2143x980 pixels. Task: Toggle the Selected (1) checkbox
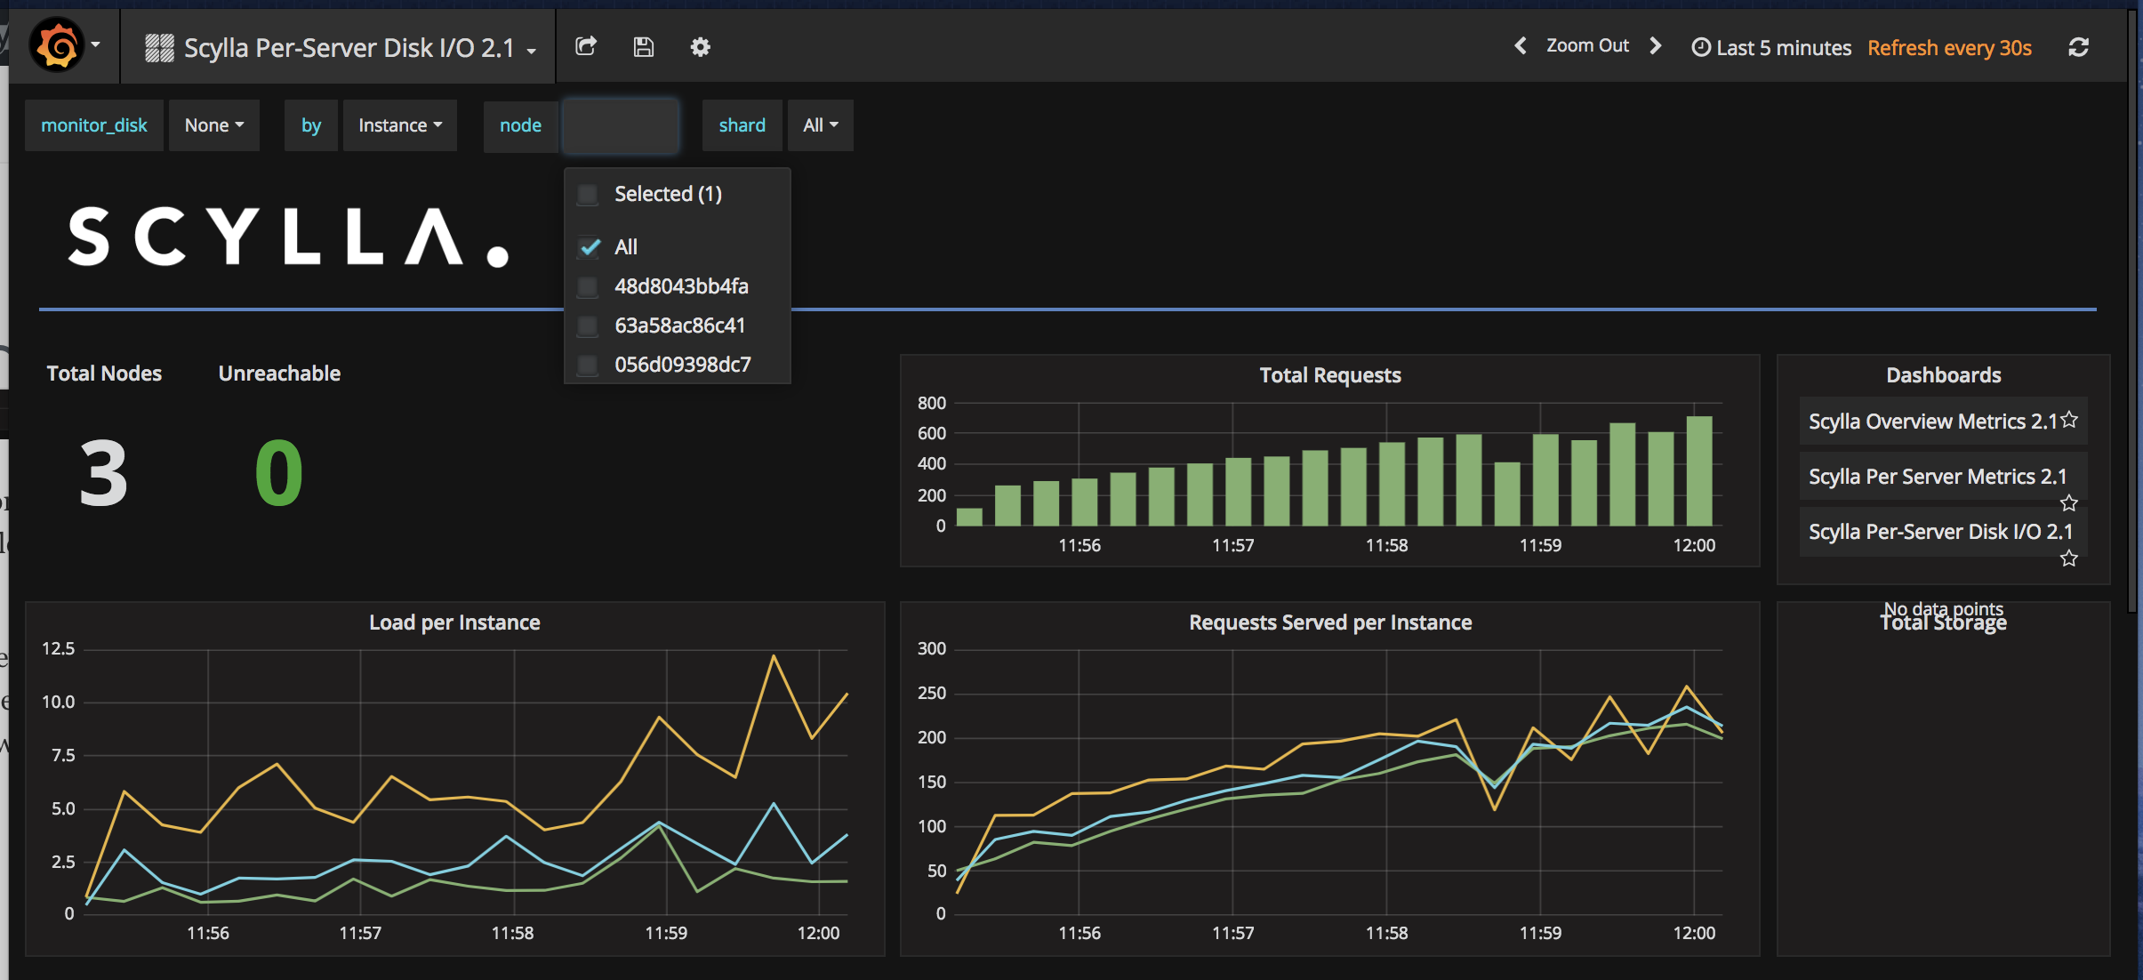pyautogui.click(x=588, y=194)
